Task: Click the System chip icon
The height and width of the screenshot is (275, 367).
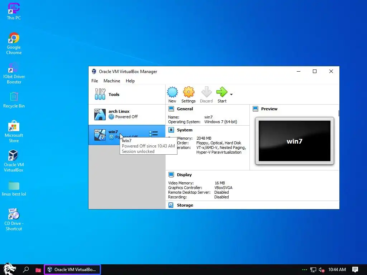Action: [171, 130]
